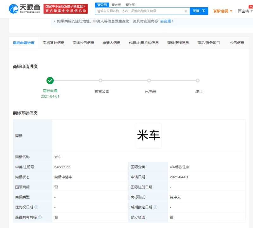Clear the search box with the X icon
This screenshot has width=253, height=228.
tap(186, 11)
